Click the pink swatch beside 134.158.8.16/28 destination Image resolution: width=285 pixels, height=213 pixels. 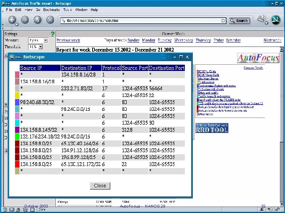[x=17, y=75]
